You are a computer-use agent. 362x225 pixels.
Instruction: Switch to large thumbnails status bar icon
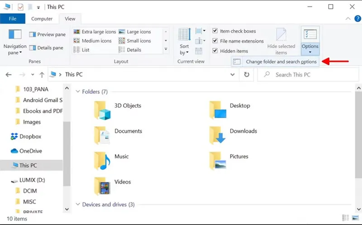click(x=355, y=218)
